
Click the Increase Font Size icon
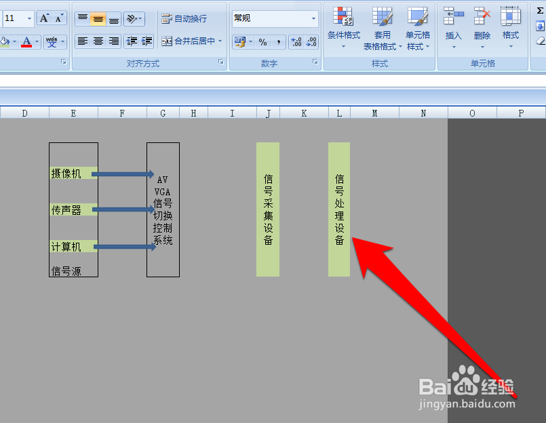point(44,18)
